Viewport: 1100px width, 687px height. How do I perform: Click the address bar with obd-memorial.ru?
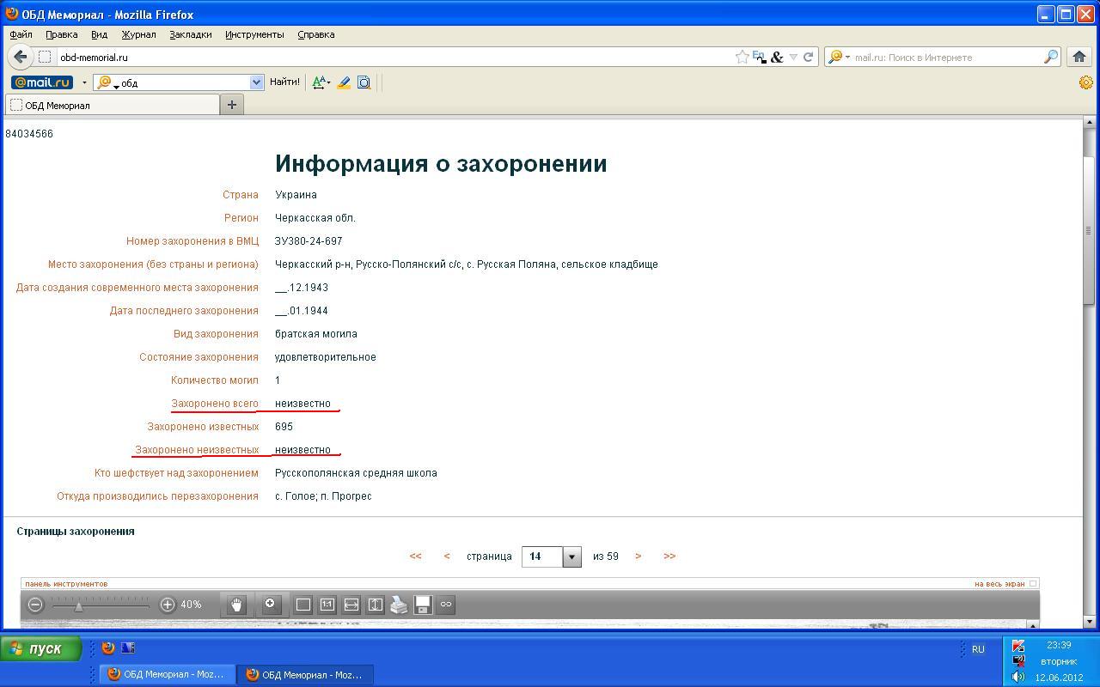[395, 57]
